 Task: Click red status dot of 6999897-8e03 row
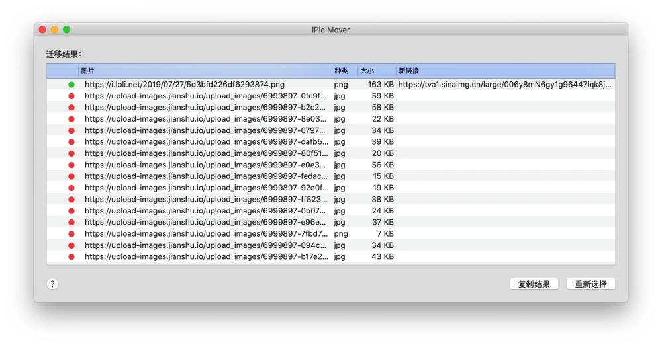(x=71, y=119)
